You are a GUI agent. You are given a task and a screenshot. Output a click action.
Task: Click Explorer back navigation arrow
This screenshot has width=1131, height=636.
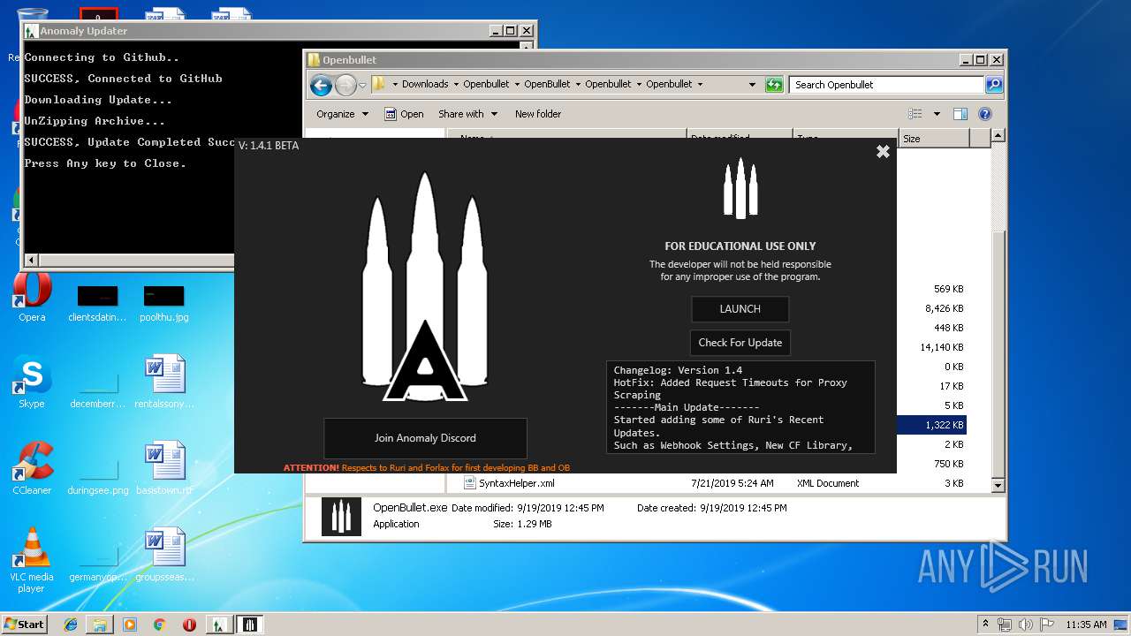(322, 85)
